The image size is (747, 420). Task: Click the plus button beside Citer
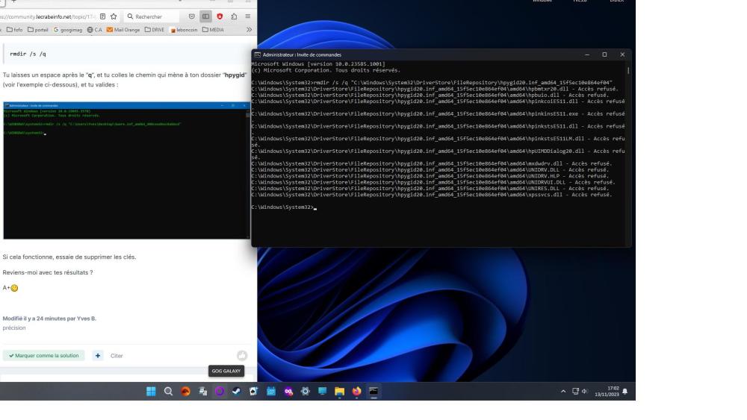click(98, 356)
